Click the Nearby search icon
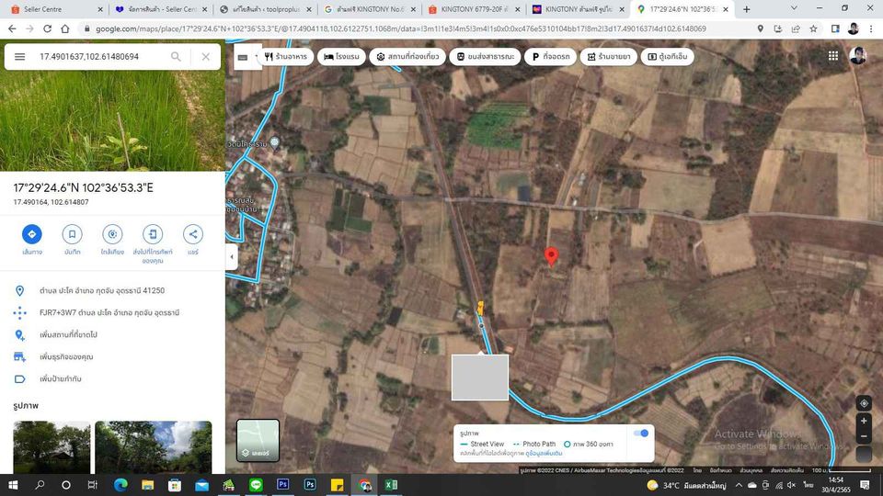The height and width of the screenshot is (496, 883). click(x=112, y=234)
